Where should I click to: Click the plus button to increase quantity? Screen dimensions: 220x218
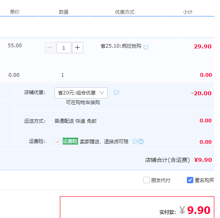coord(78,48)
